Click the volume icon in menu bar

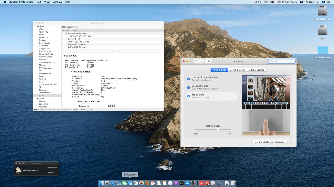point(260,2)
